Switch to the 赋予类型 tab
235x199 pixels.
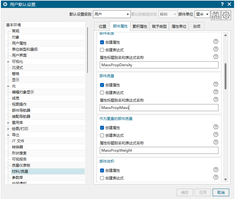(x=159, y=27)
